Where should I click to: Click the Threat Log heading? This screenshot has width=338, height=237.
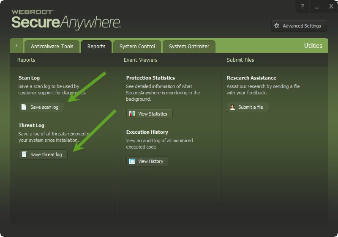coord(31,125)
